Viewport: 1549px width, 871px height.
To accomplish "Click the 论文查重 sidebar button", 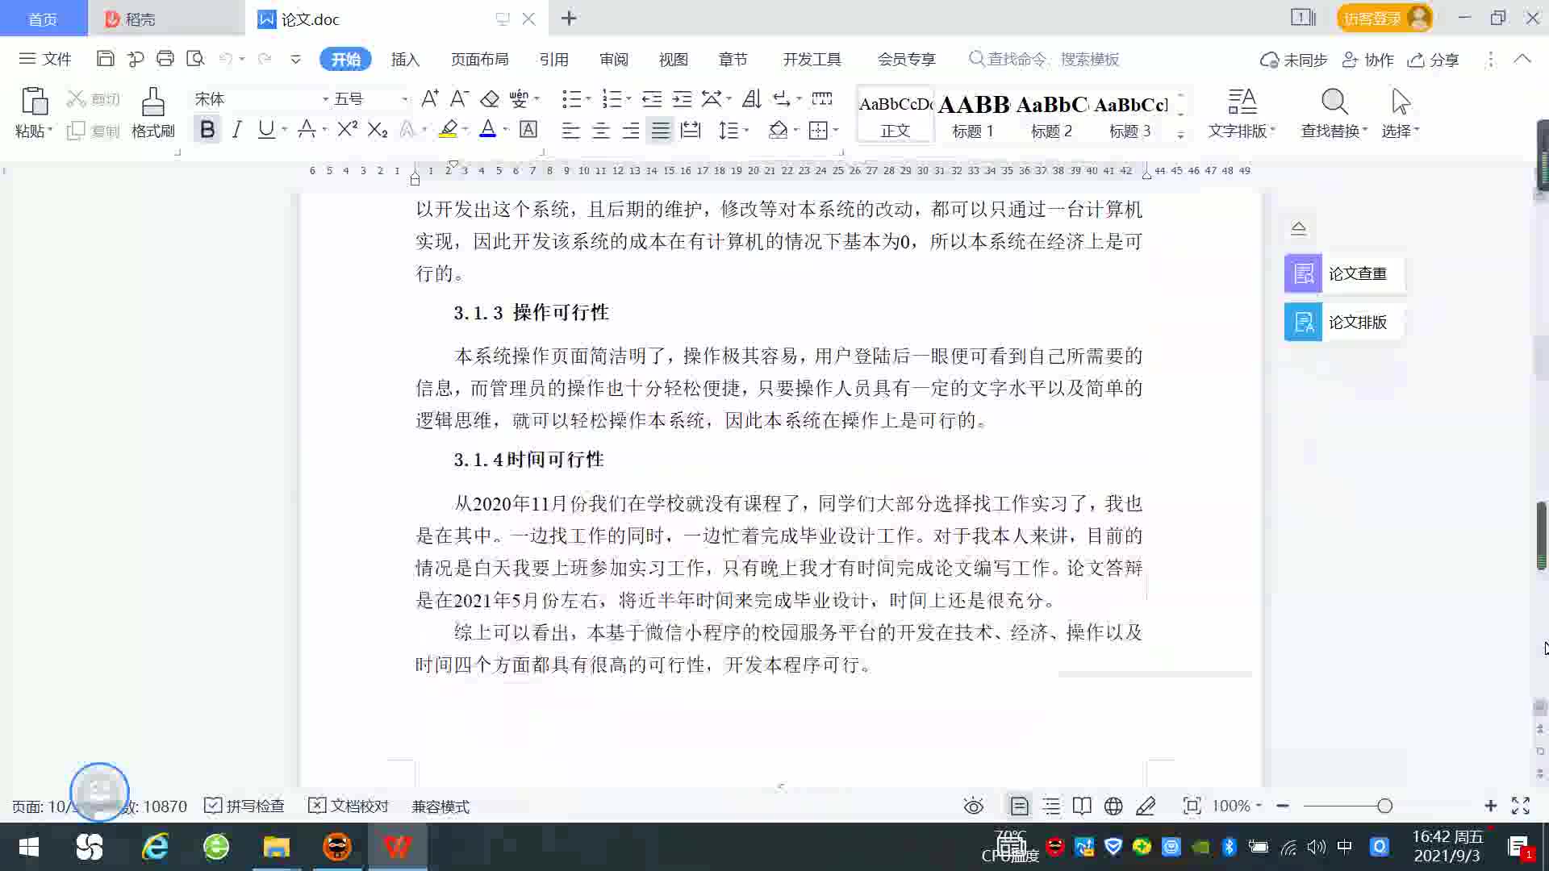I will (1343, 273).
